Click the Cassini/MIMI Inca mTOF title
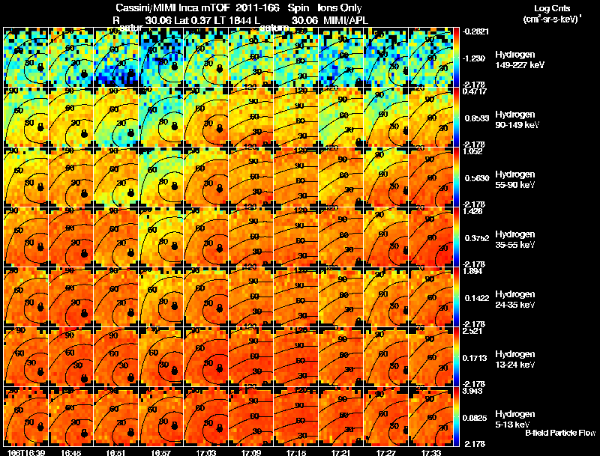 [x=172, y=8]
